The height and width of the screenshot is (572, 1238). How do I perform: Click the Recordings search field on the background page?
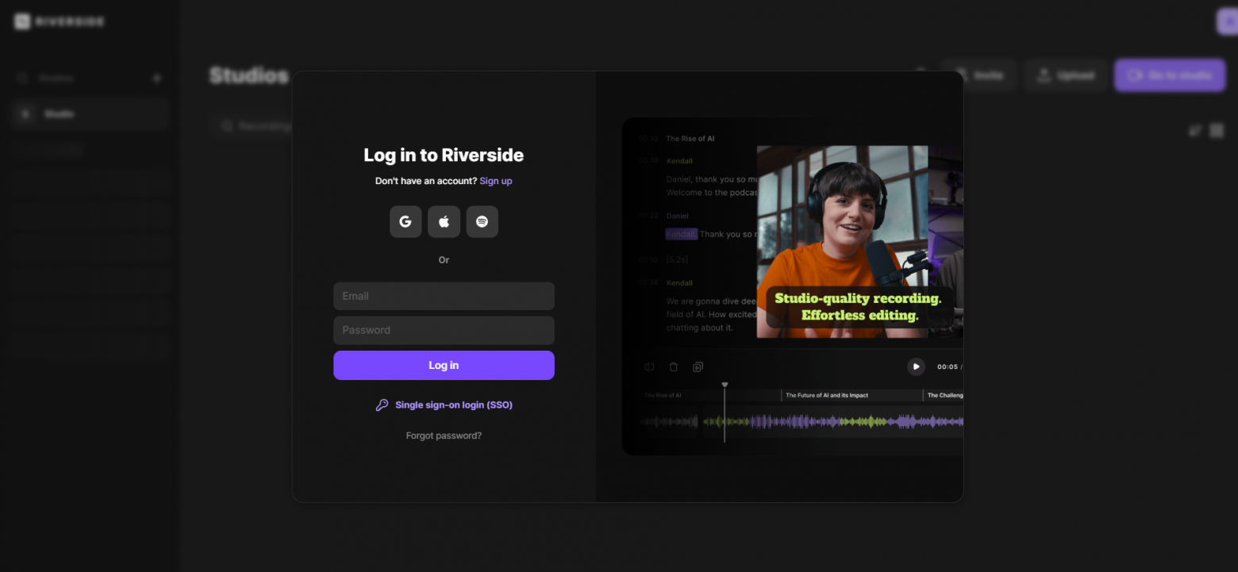(252, 126)
